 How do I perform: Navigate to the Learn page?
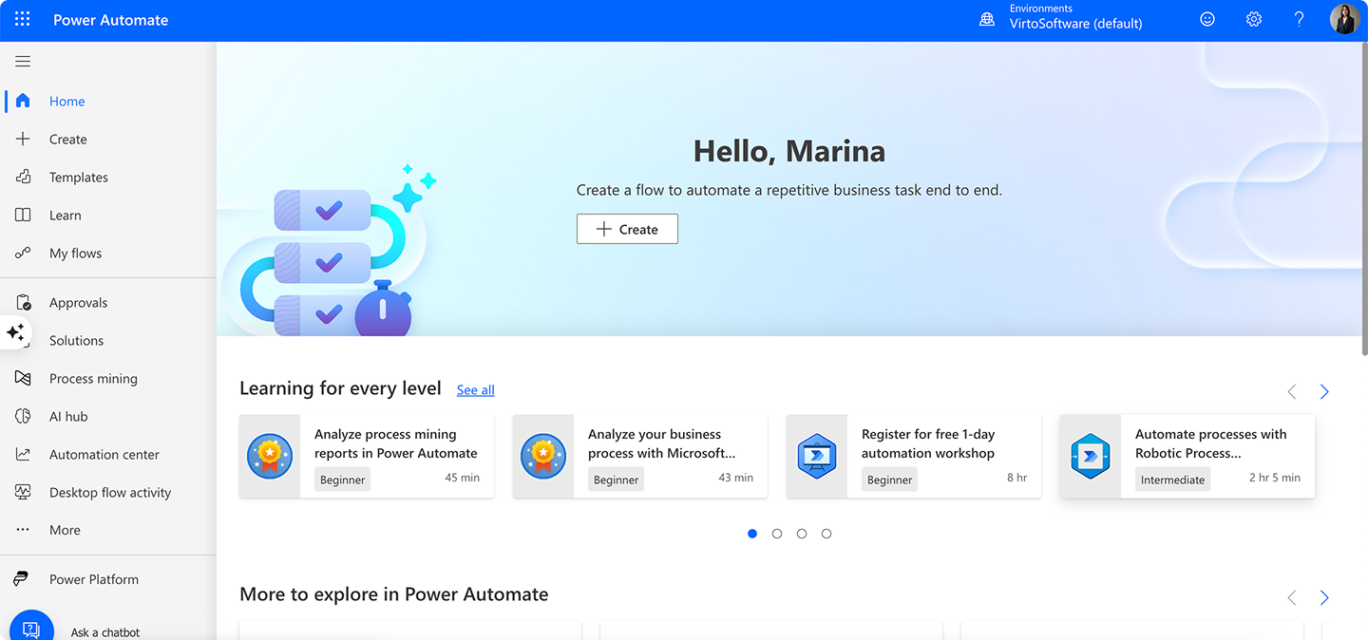click(66, 215)
